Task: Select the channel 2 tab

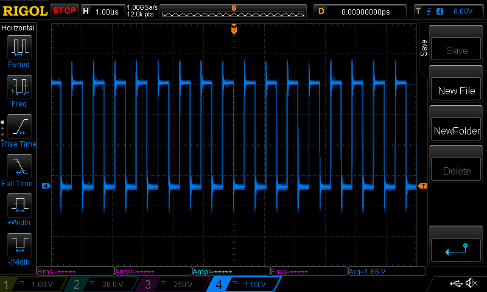Action: pos(102,284)
